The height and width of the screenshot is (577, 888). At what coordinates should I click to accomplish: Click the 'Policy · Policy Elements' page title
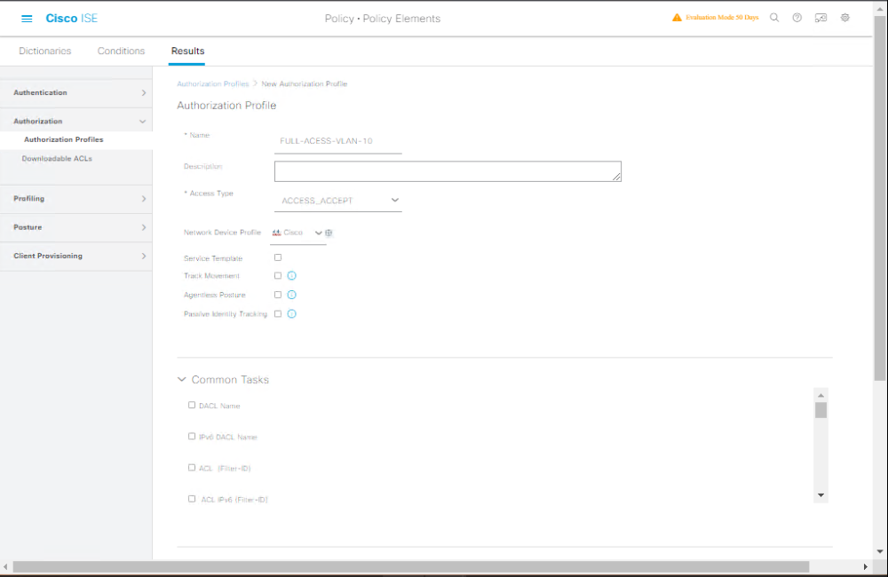pyautogui.click(x=383, y=19)
